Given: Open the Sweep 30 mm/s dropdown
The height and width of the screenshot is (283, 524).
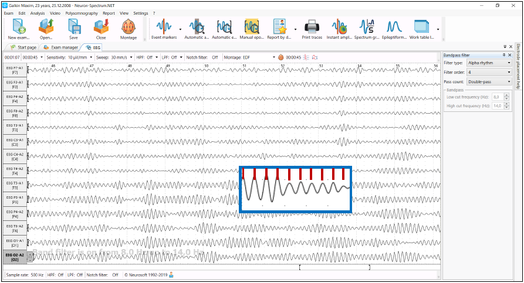Looking at the screenshot, I should coord(131,57).
